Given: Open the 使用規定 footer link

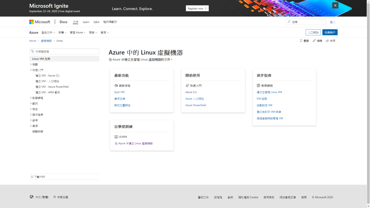Looking at the screenshot, I should pos(269,198).
